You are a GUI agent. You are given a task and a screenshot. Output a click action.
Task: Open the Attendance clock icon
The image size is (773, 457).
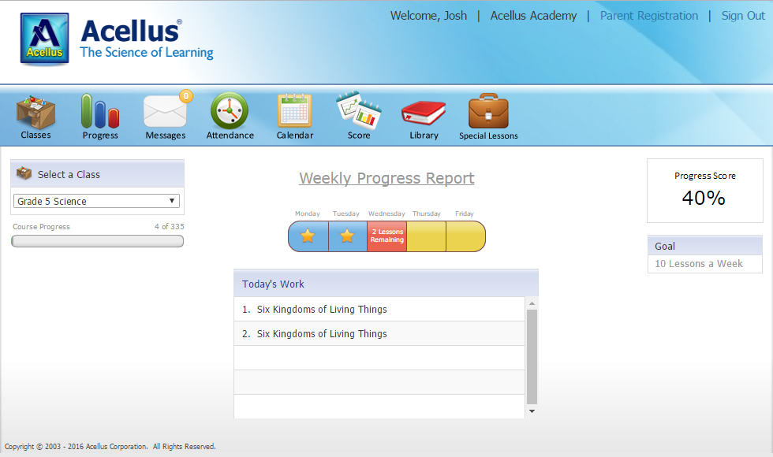tap(230, 113)
